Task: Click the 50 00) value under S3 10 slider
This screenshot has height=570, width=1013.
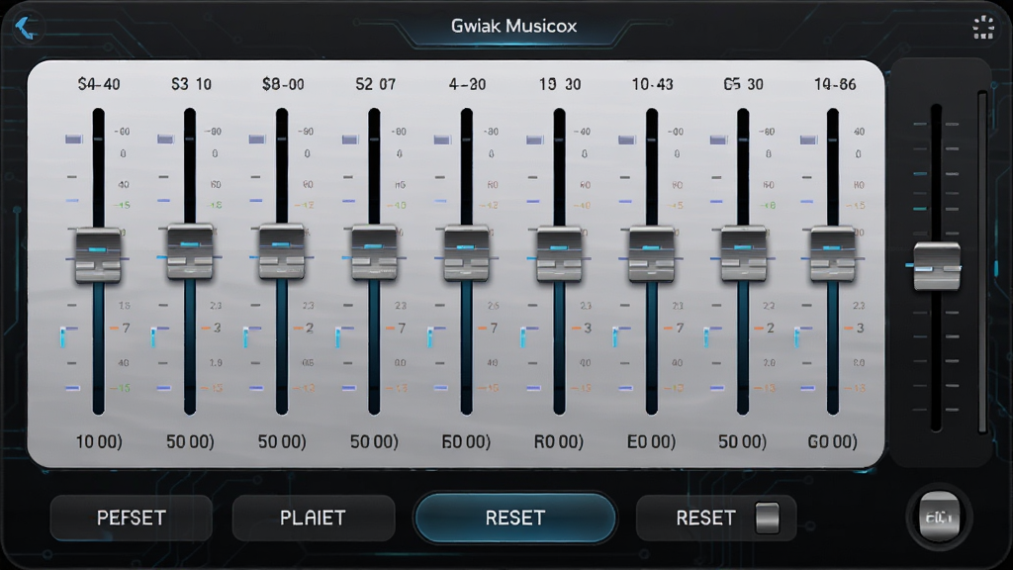Action: (190, 442)
